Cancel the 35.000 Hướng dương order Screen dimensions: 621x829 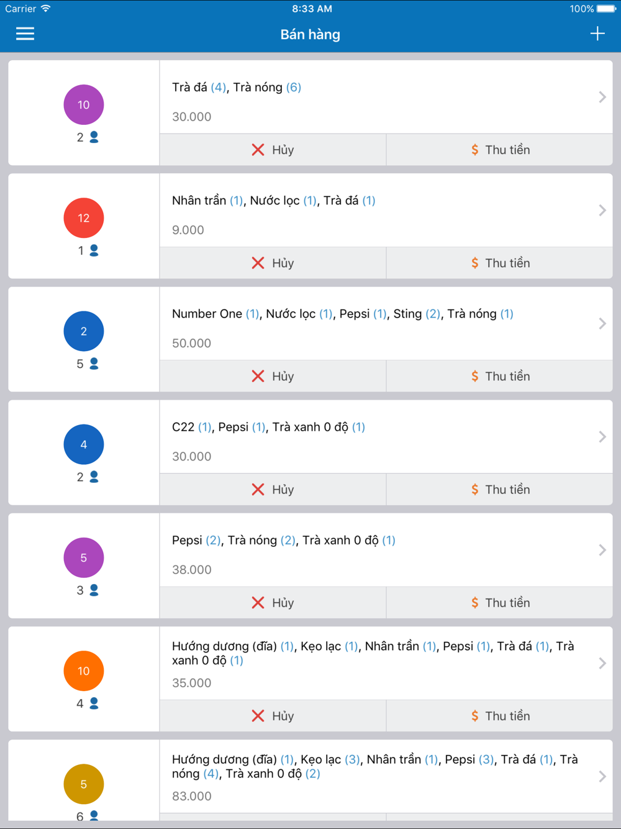pos(273,716)
